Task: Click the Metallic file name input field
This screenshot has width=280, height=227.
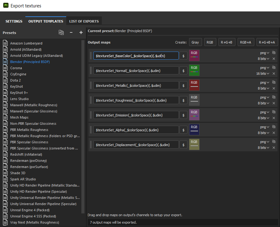Action: click(136, 85)
